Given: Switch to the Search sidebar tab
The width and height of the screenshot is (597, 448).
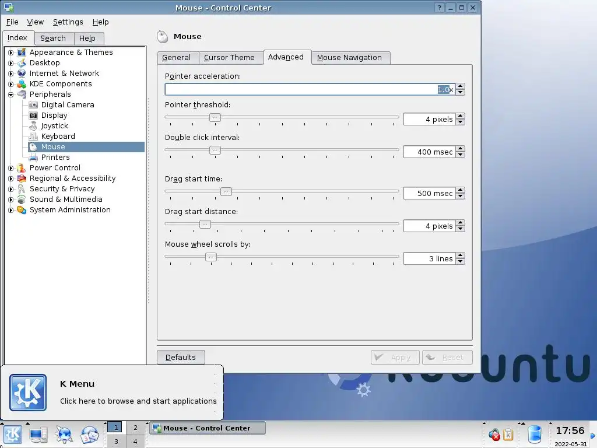Looking at the screenshot, I should click(x=53, y=38).
